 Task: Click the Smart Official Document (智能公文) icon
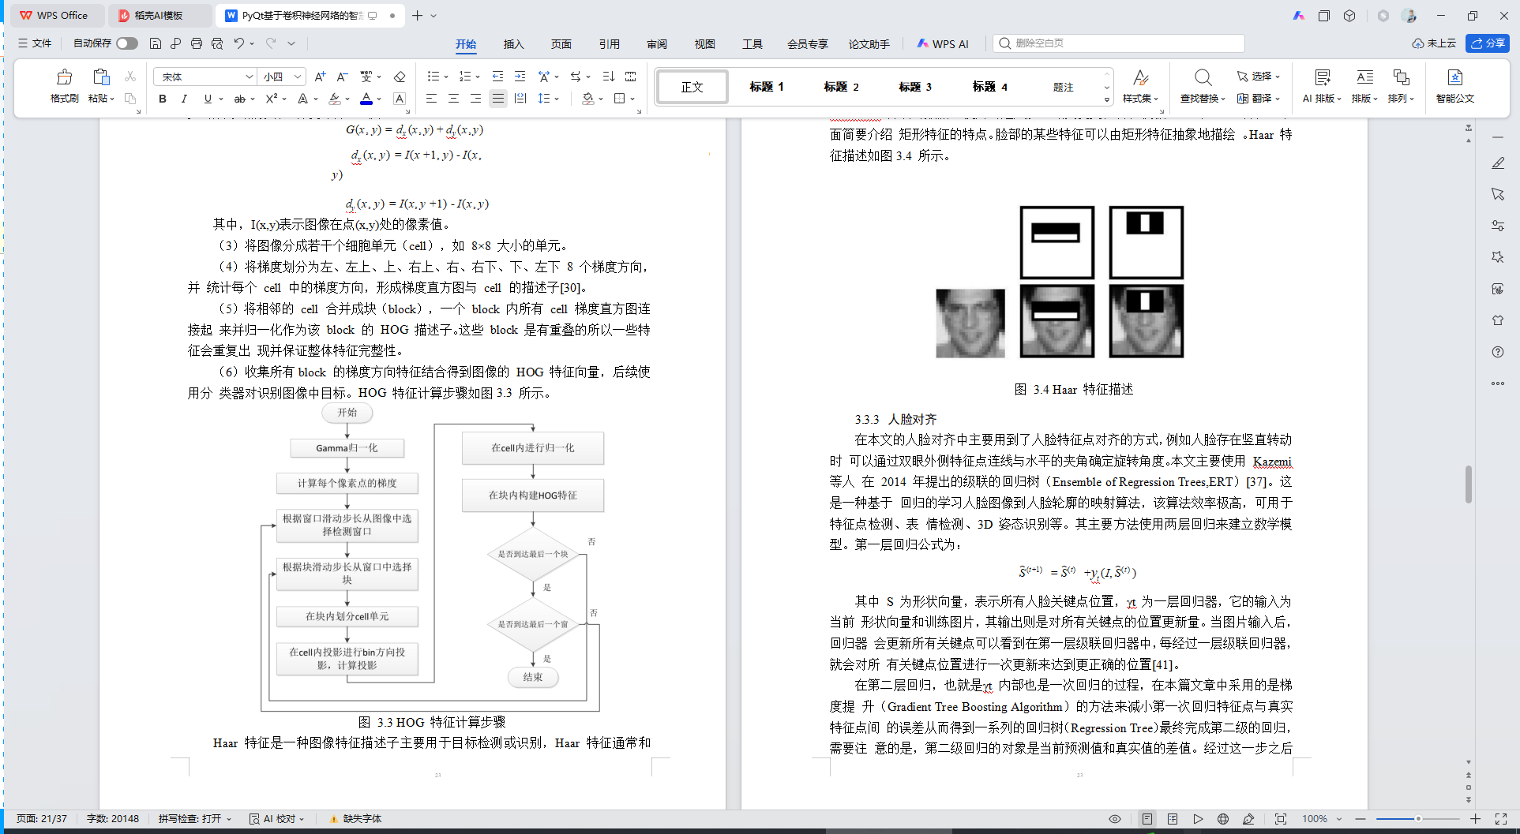click(x=1454, y=77)
